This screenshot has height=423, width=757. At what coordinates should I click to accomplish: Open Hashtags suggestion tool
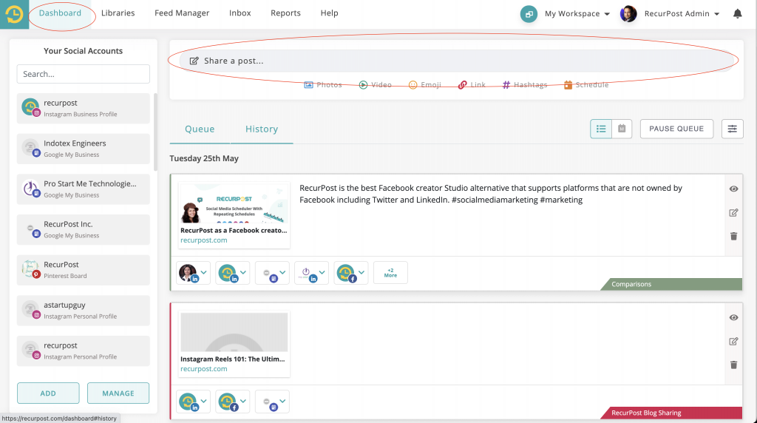tap(525, 85)
